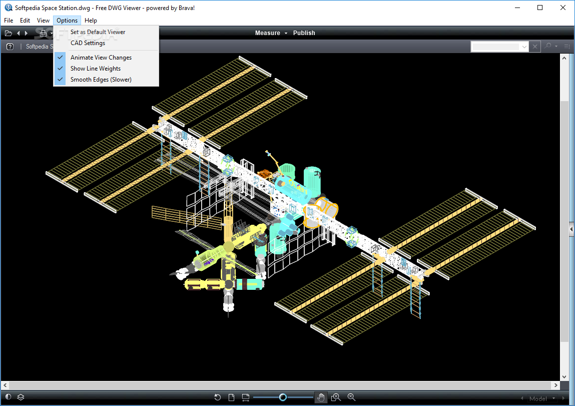The image size is (575, 406).
Task: Expand the Measure dropdown arrow
Action: [286, 34]
